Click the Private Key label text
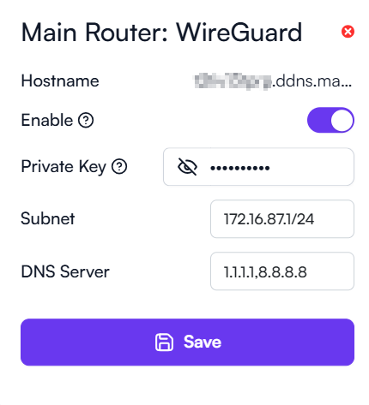This screenshot has height=405, width=369. [x=64, y=167]
